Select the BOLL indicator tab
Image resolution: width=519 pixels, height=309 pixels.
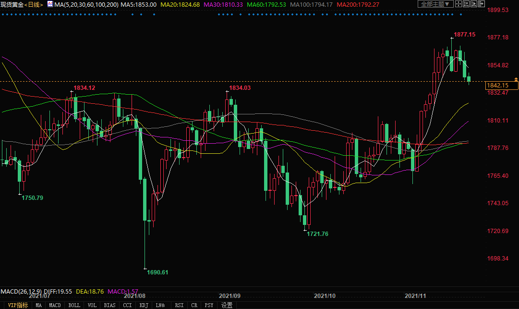point(74,305)
